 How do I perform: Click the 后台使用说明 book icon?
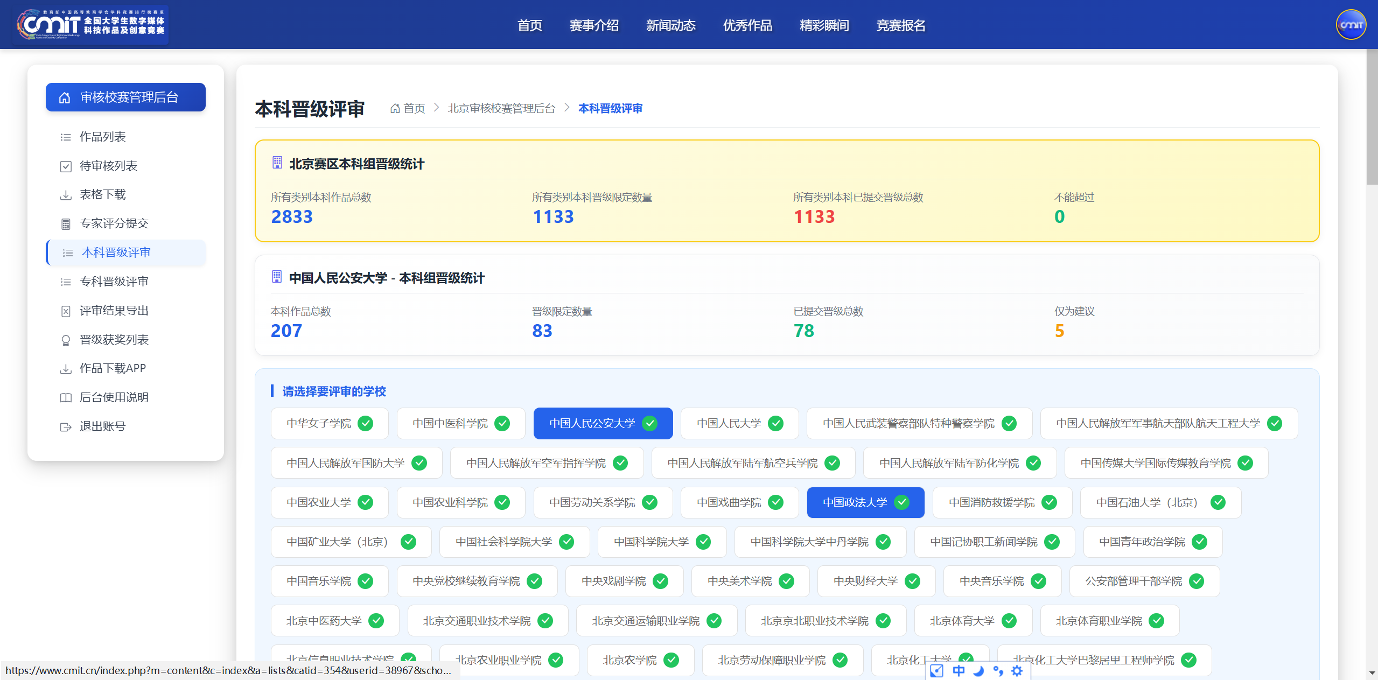(66, 398)
